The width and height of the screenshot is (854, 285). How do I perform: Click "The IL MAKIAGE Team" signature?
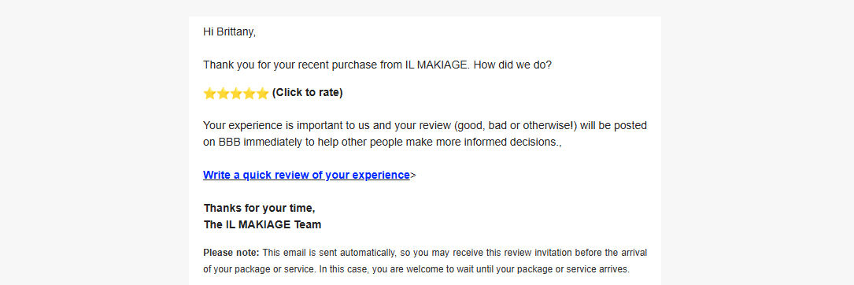(x=263, y=224)
